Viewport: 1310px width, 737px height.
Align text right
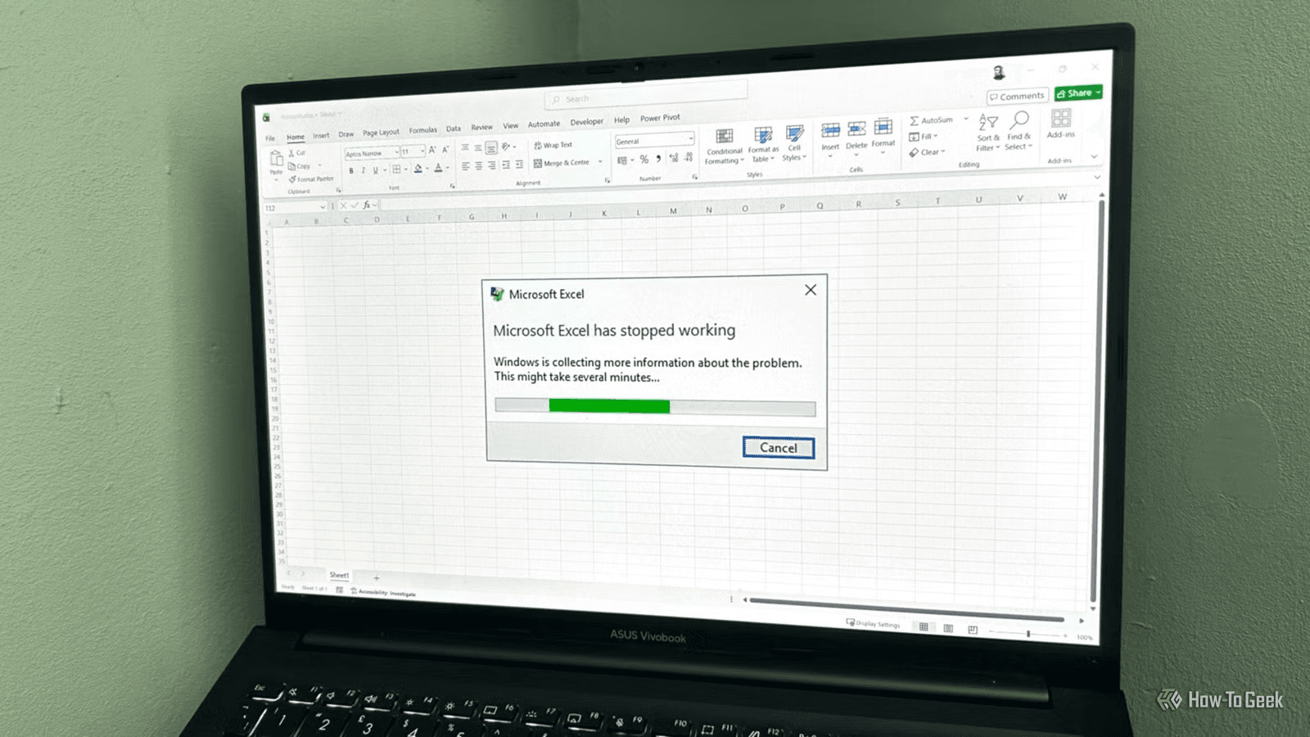coord(492,165)
